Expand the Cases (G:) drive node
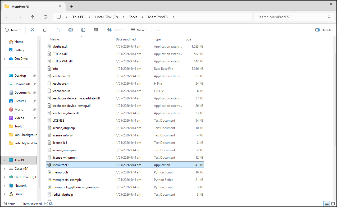This screenshot has height=207, width=337. click(4, 169)
